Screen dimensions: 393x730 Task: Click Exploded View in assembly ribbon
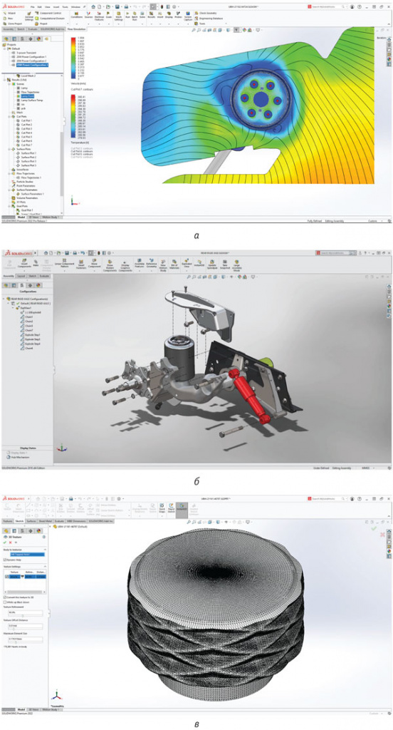[187, 264]
